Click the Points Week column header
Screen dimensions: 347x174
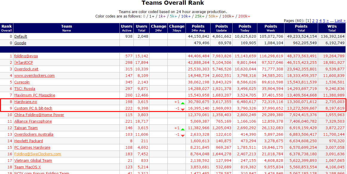(x=271, y=28)
